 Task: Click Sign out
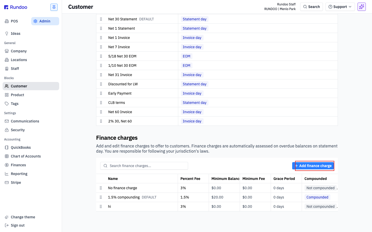[31, 225]
